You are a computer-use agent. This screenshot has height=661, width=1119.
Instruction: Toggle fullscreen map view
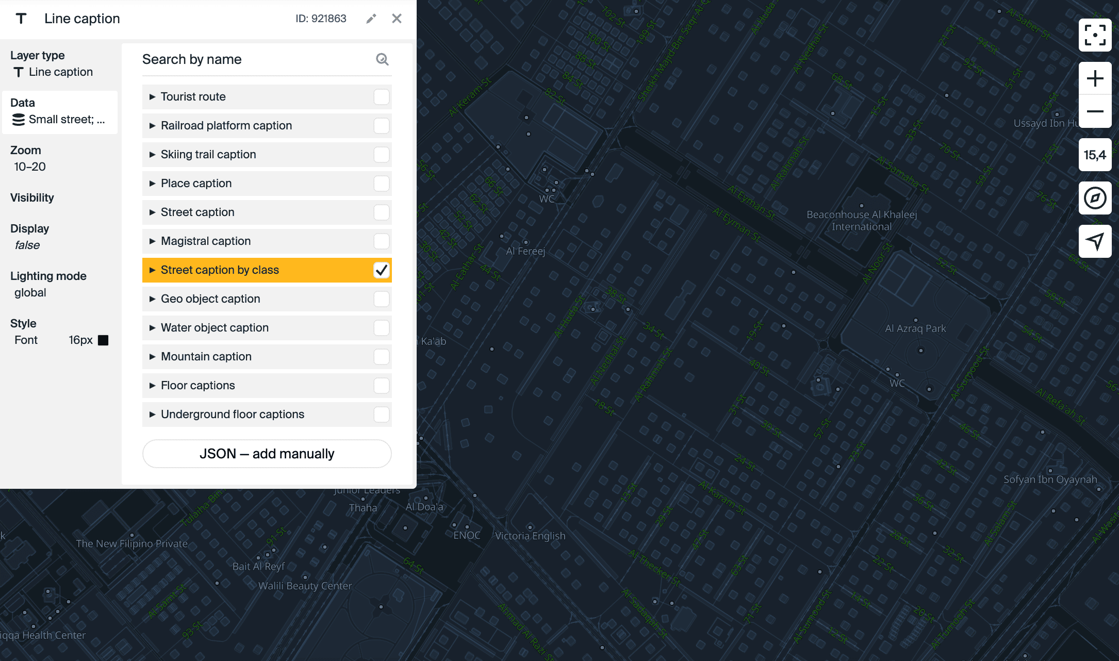[1095, 35]
